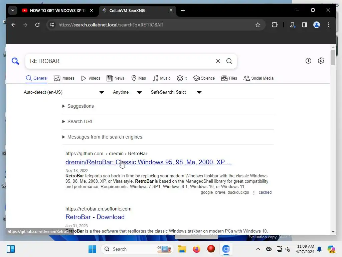The image size is (342, 257).
Task: Switch to Music category
Action: coord(162,78)
